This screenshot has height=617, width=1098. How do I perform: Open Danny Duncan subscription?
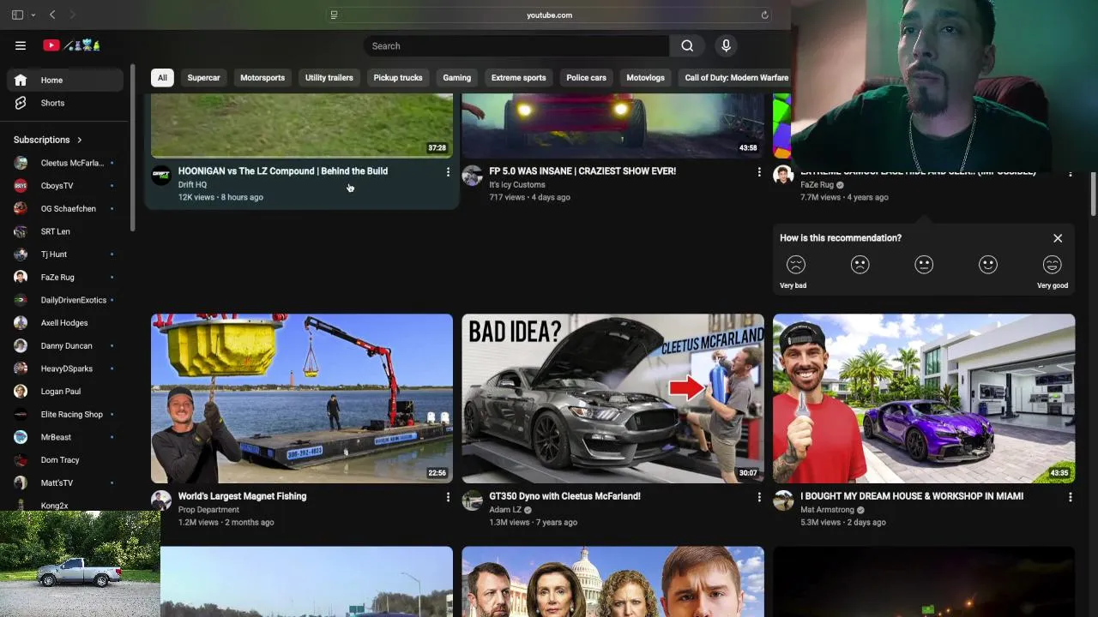tap(65, 346)
